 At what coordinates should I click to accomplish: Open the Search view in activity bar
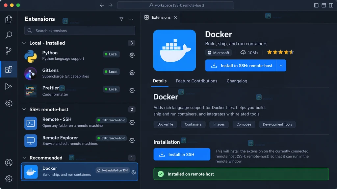point(9,35)
